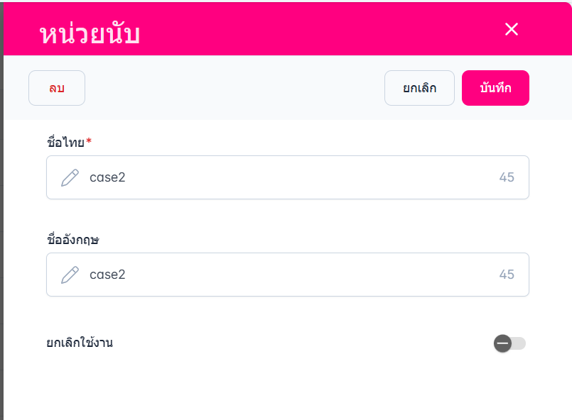Image resolution: width=572 pixels, height=420 pixels.
Task: Click the ยกเลิกใช้งาน label text
Action: point(80,343)
